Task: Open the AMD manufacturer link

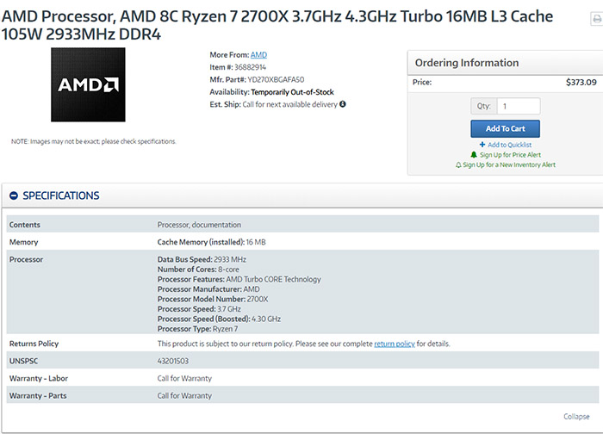Action: pyautogui.click(x=258, y=54)
